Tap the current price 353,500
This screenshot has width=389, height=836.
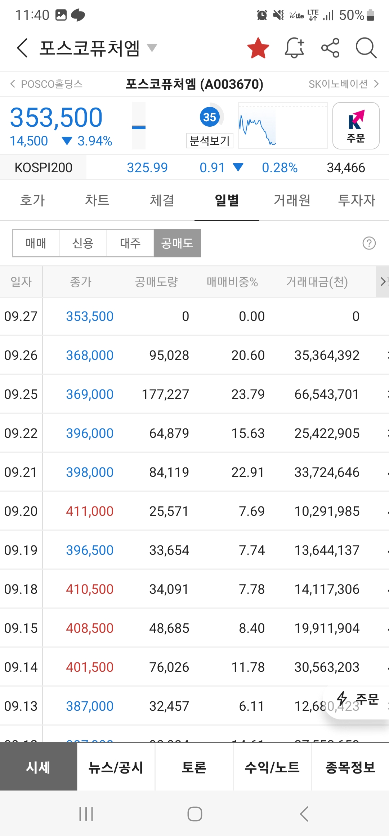point(56,118)
